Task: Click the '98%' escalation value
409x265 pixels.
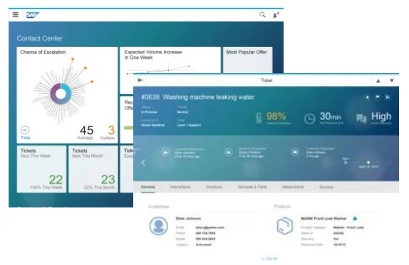Action: (276, 116)
